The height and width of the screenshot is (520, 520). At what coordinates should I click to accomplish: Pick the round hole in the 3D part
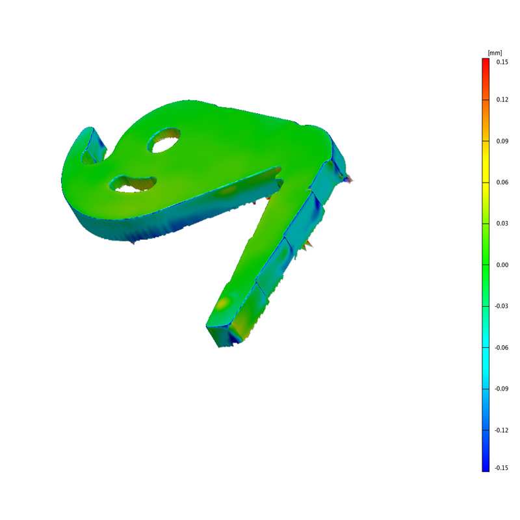[x=164, y=140]
